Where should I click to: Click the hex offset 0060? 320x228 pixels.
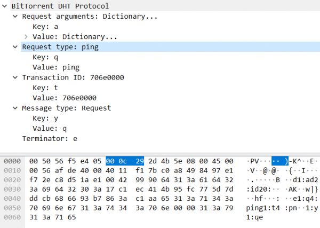point(12,217)
